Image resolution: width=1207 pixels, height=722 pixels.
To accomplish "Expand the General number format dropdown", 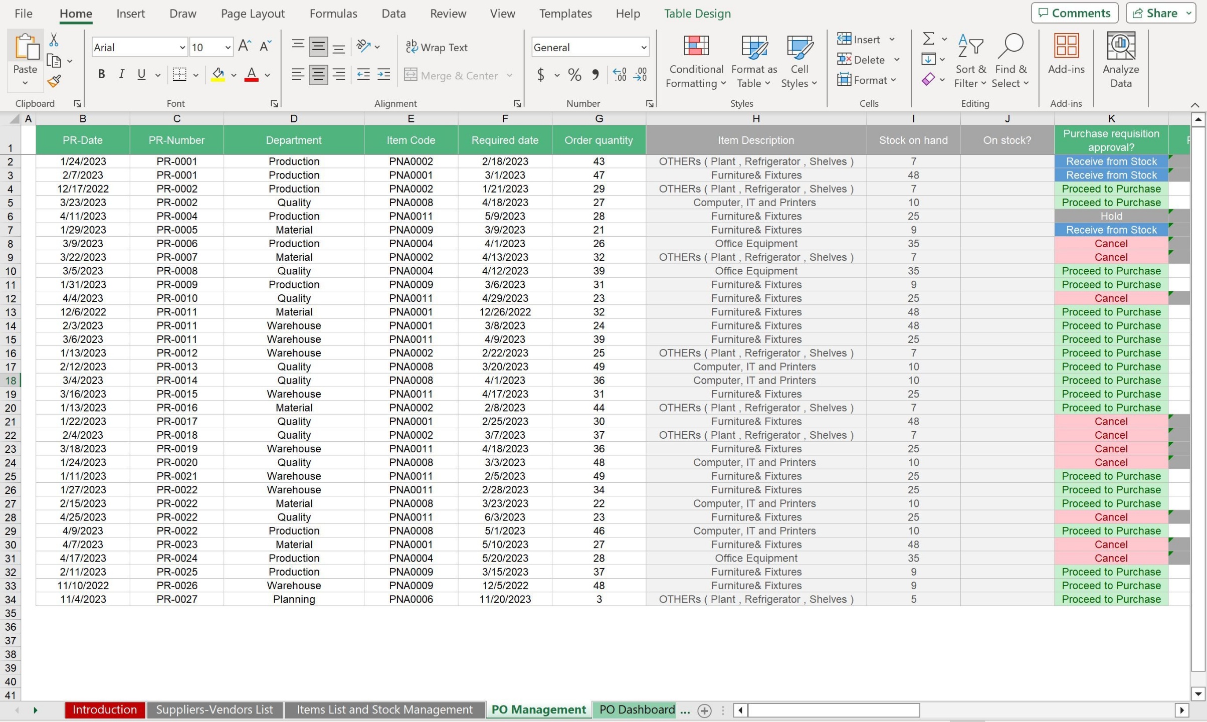I will (643, 47).
